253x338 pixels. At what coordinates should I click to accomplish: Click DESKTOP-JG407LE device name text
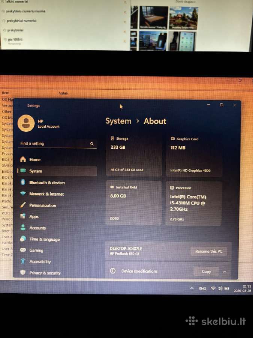[x=126, y=248]
